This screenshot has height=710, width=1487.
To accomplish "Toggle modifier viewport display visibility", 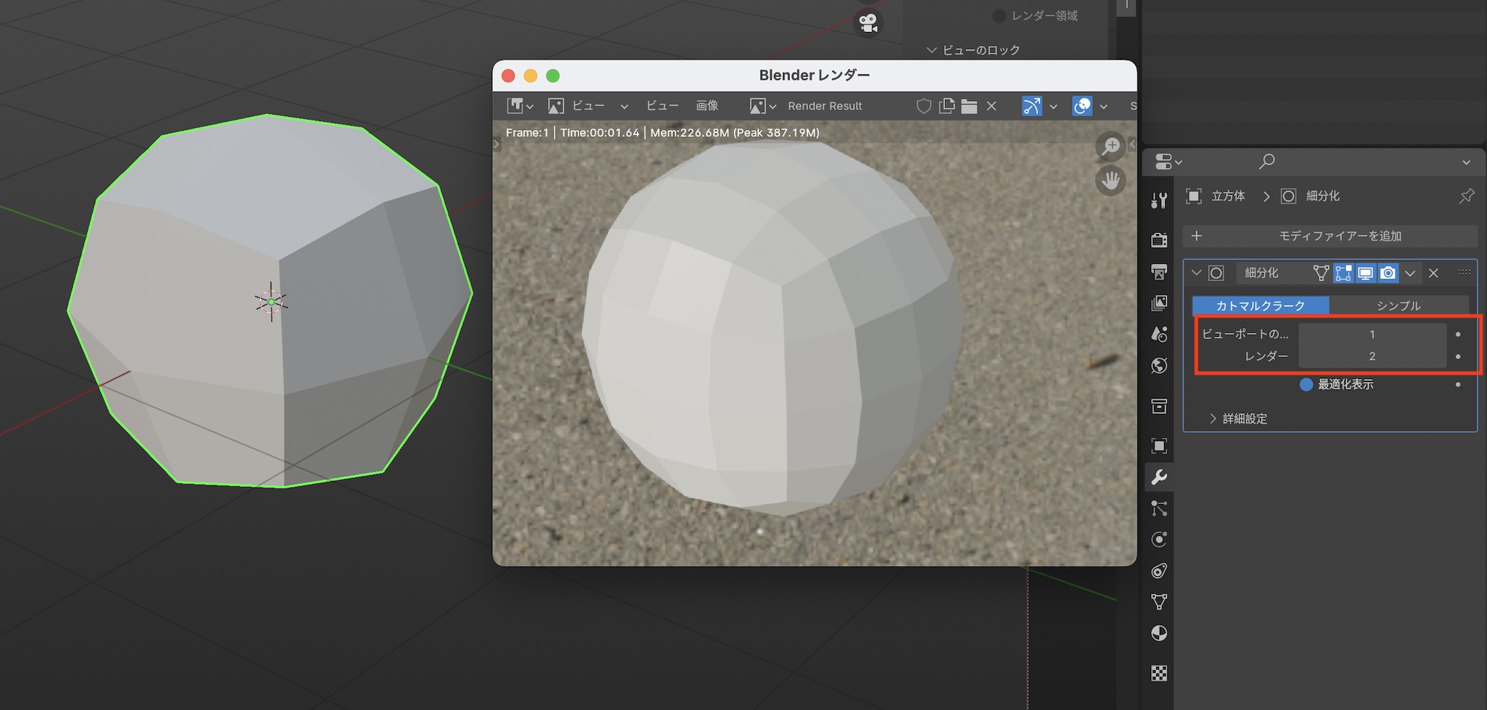I will pos(1366,274).
